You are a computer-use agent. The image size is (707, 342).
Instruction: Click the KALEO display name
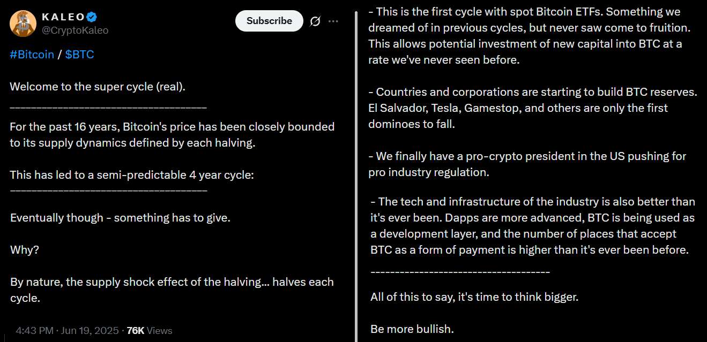point(63,17)
